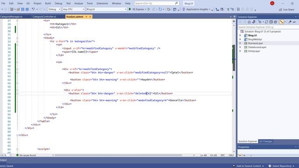Save the current file with Save icon
This screenshot has height=168, width=299.
23,9
